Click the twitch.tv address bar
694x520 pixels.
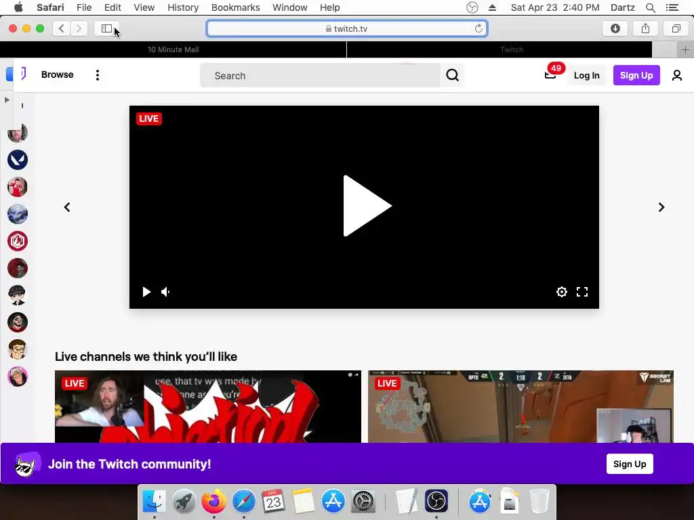pyautogui.click(x=347, y=28)
